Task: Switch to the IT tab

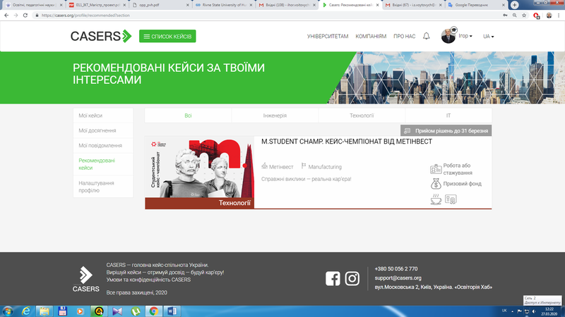Action: pos(448,116)
